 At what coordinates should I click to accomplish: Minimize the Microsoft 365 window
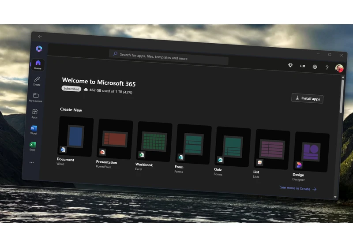318,54
